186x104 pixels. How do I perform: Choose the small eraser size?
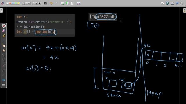(34, 3)
